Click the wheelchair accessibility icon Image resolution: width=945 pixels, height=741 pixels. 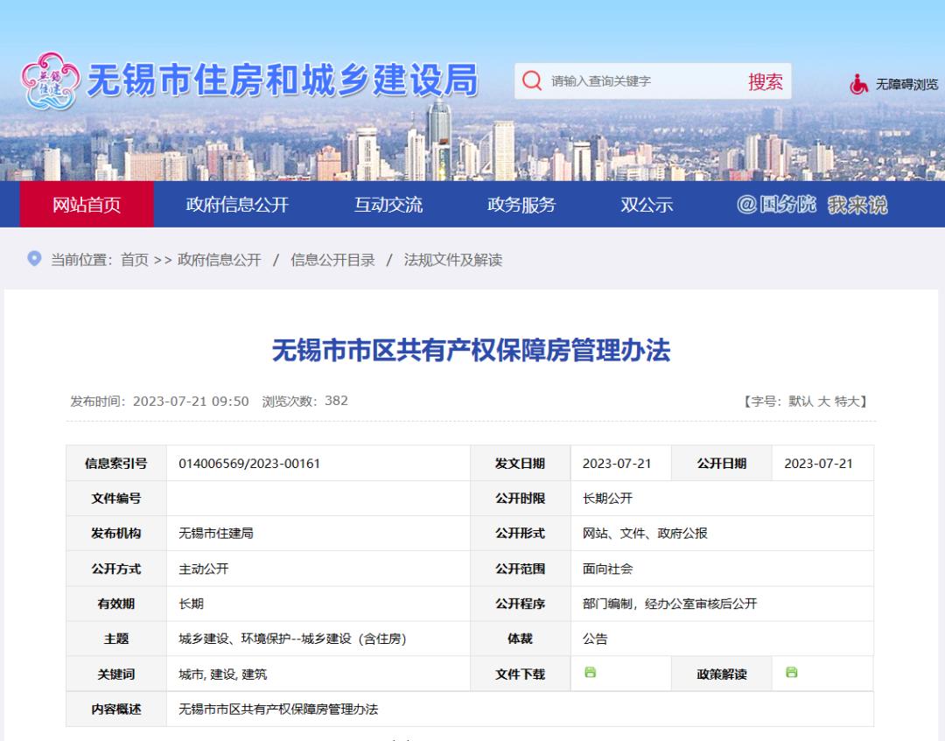pyautogui.click(x=859, y=84)
